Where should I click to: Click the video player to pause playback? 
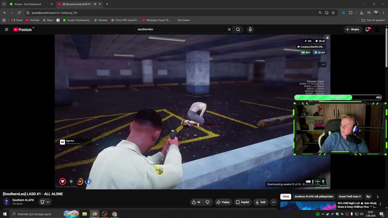(192, 112)
